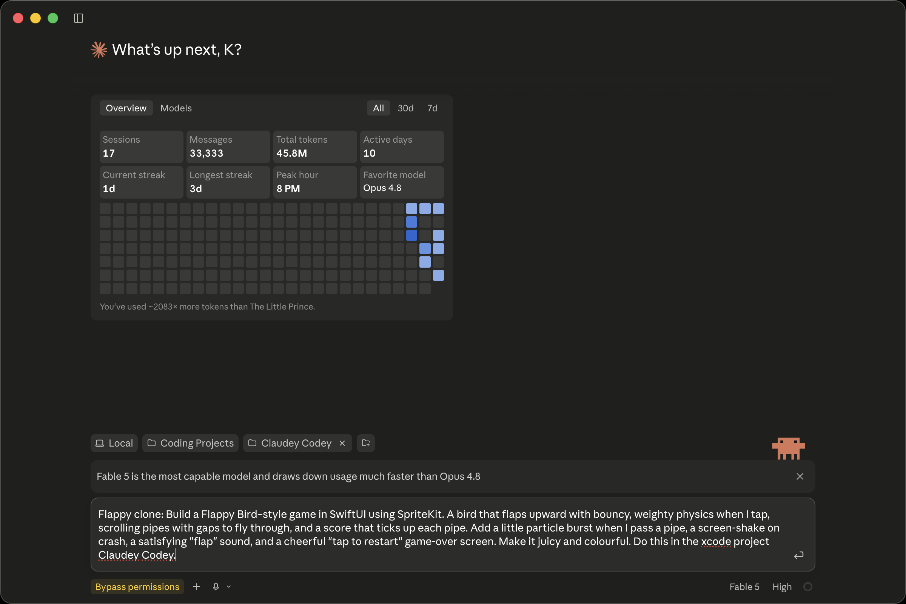Screen dimensions: 906x604
Task: Click the Favorite model Opus 4.8 card
Action: point(402,182)
